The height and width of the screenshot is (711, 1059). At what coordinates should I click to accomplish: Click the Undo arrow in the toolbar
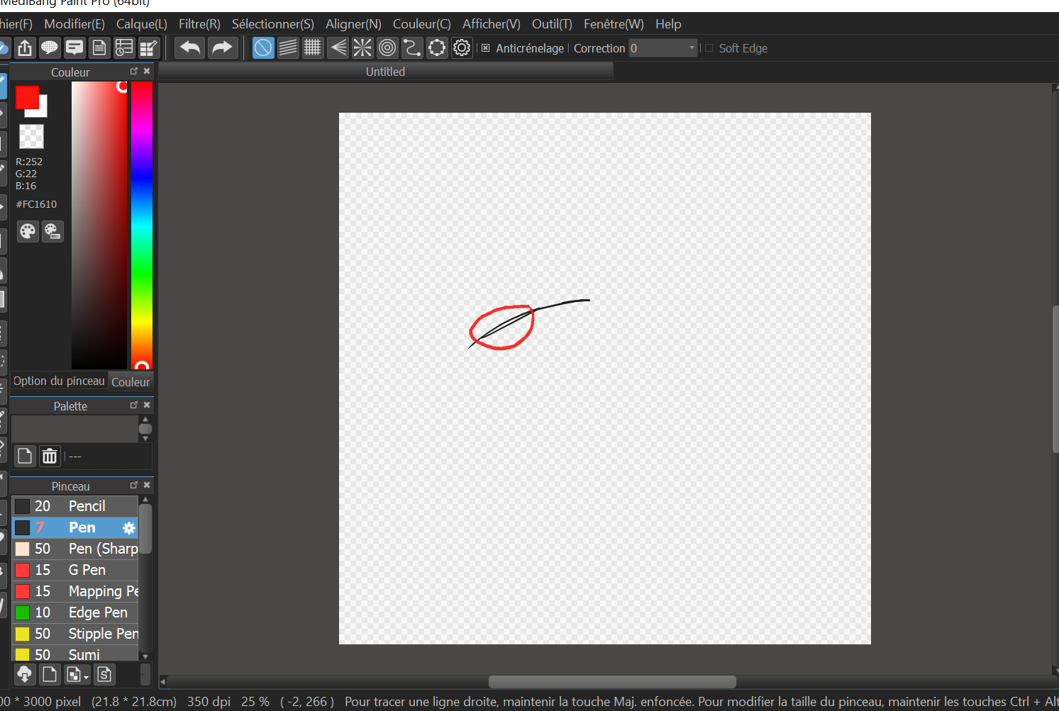pyautogui.click(x=189, y=48)
